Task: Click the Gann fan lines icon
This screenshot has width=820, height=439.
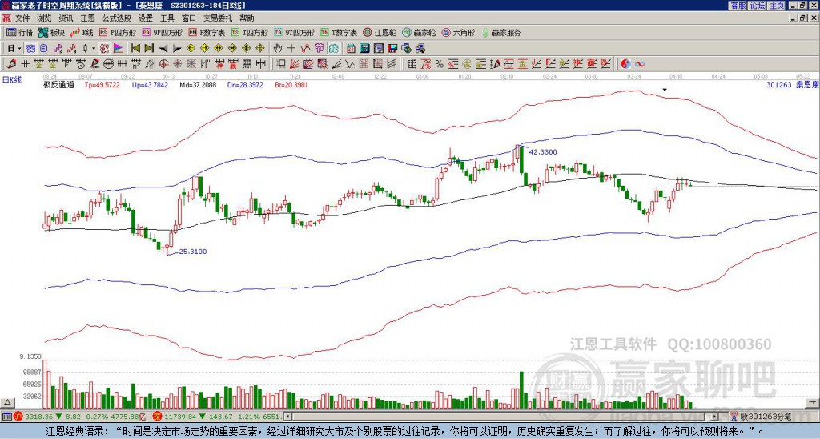Action: pos(294,64)
